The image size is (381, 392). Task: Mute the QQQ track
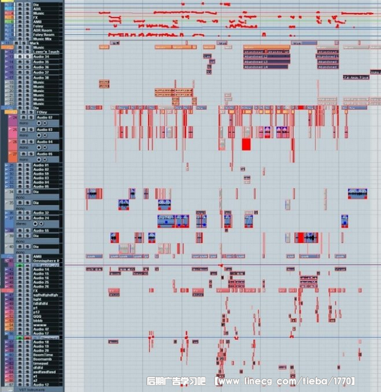click(20, 317)
